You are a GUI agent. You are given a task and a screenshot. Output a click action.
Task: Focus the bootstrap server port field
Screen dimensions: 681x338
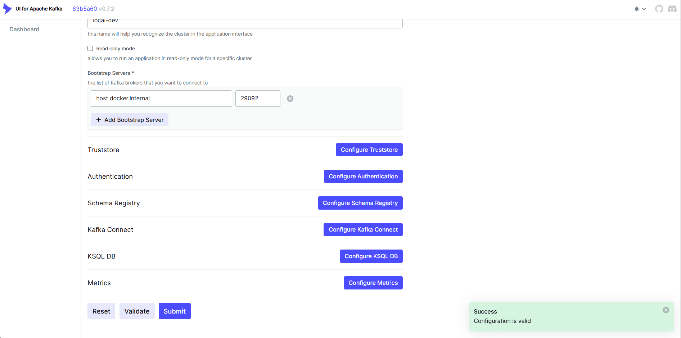[257, 99]
